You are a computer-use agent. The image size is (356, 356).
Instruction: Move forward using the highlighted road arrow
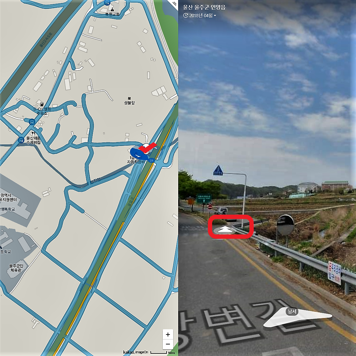pyautogui.click(x=225, y=230)
